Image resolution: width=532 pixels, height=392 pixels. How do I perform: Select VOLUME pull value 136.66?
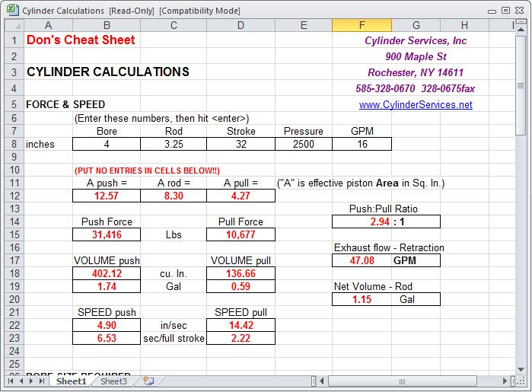241,273
